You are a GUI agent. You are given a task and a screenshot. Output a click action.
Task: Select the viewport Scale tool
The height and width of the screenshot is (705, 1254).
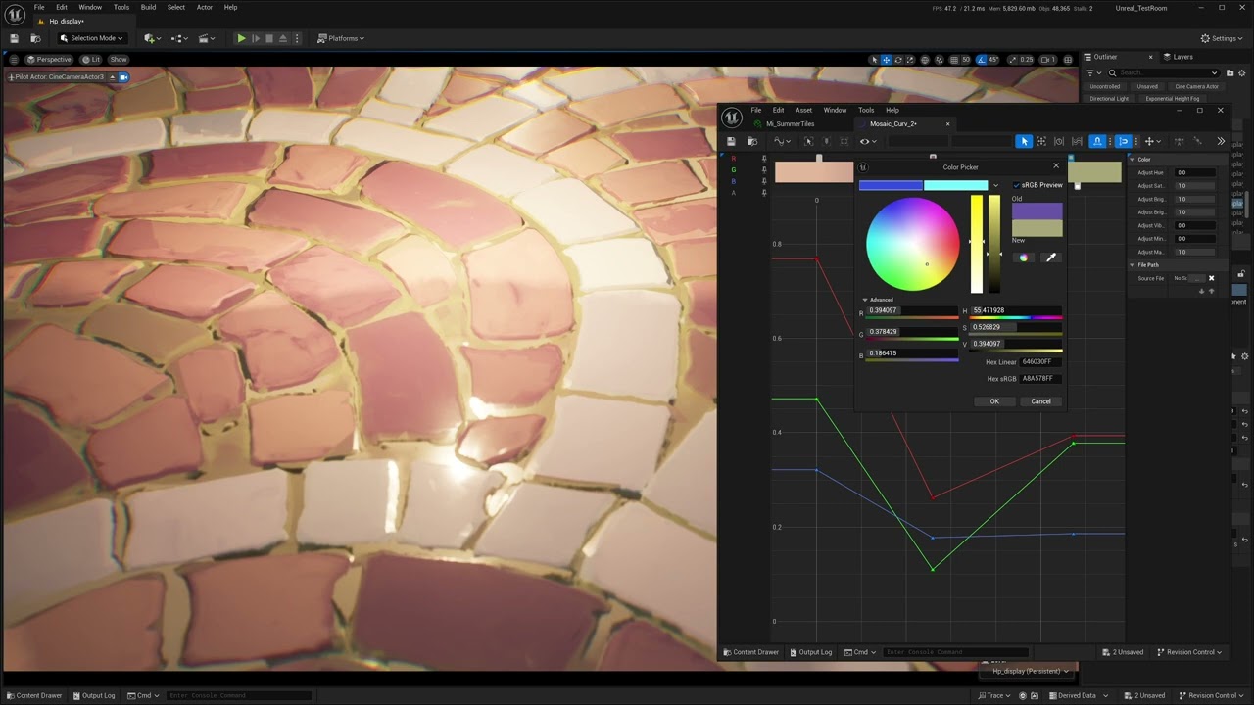pyautogui.click(x=910, y=60)
